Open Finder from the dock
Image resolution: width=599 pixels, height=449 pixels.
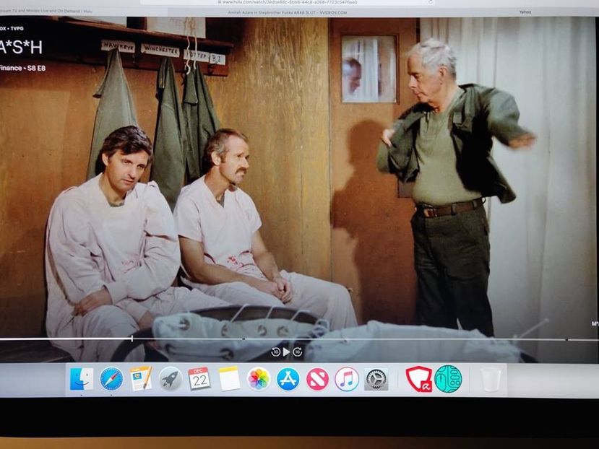tap(82, 379)
